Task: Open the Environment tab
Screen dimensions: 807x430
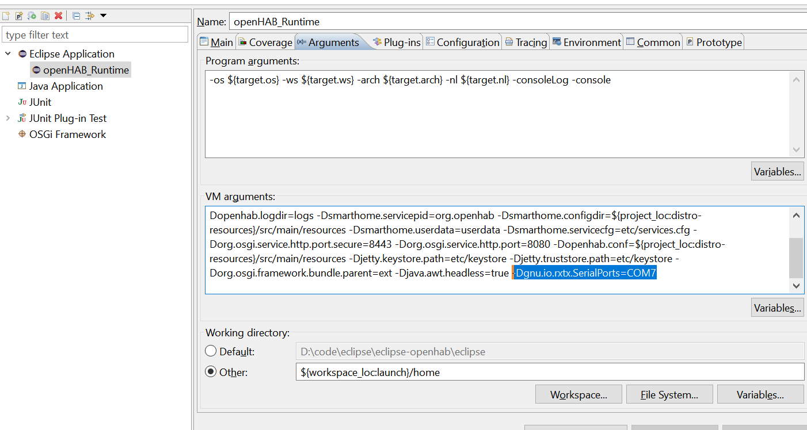Action: [x=587, y=43]
